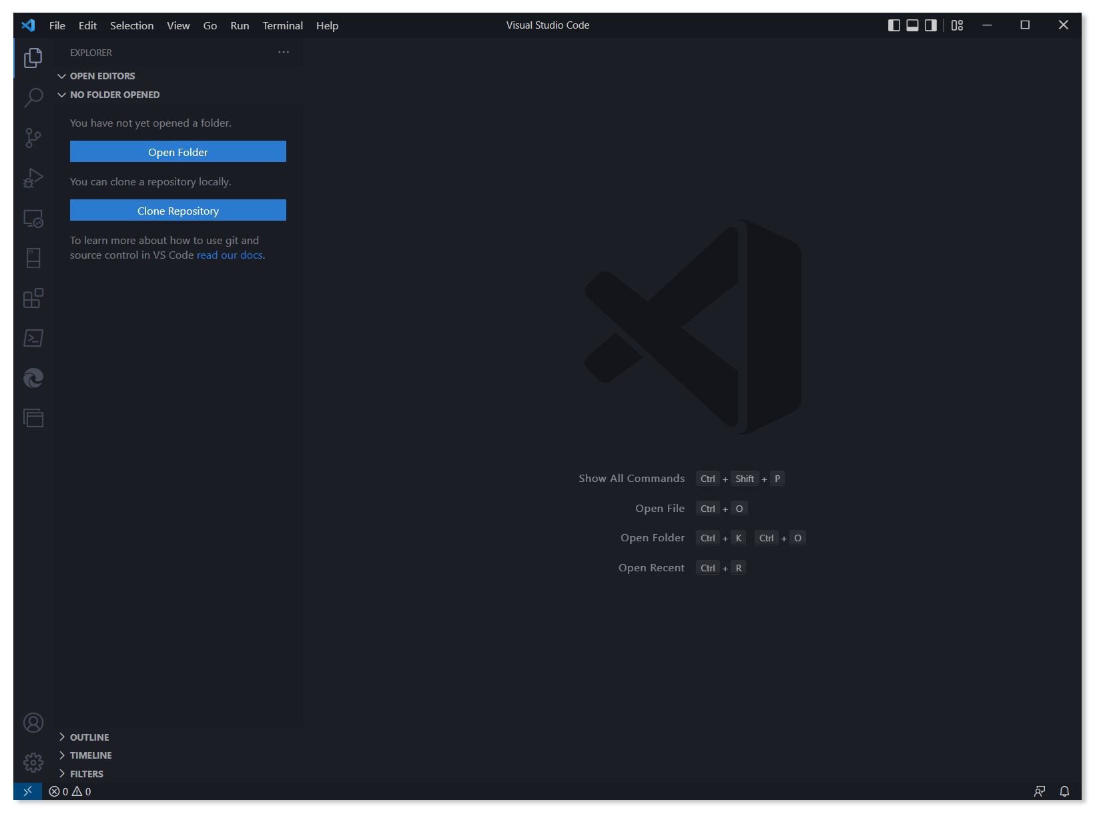This screenshot has height=814, width=1095.
Task: Open the Explorer view in activity bar
Action: tap(33, 58)
